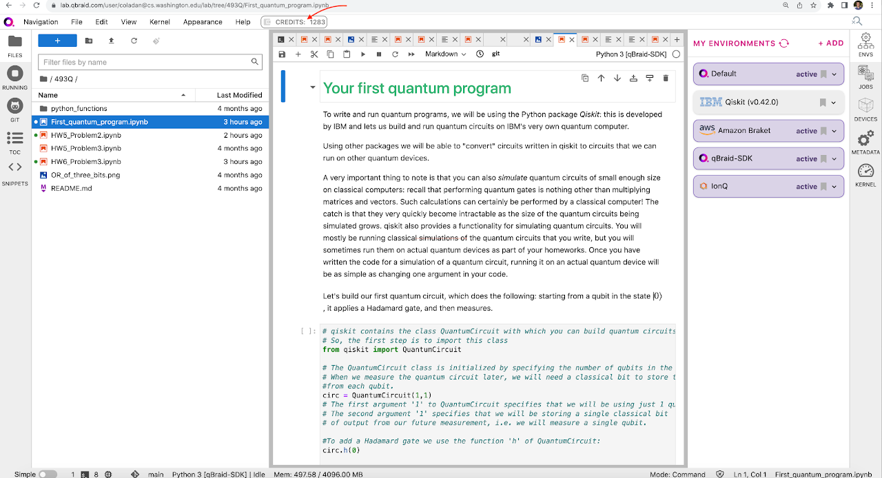The image size is (882, 478).
Task: Insert a cell below with the plus icon
Action: [298, 54]
